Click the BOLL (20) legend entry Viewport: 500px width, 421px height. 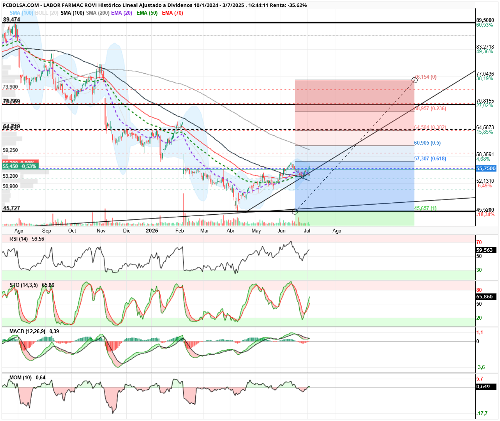coord(47,13)
